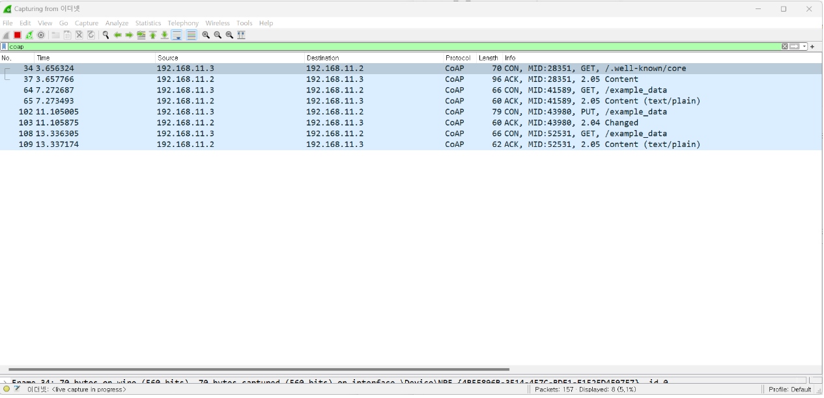The height and width of the screenshot is (398, 824).
Task: Sort by the Destination column header
Action: [x=375, y=58]
